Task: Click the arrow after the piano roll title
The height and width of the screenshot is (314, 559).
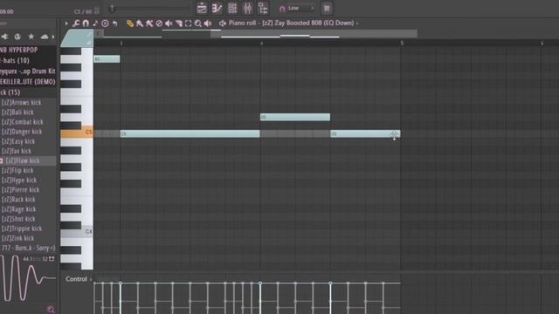Action: (x=357, y=24)
